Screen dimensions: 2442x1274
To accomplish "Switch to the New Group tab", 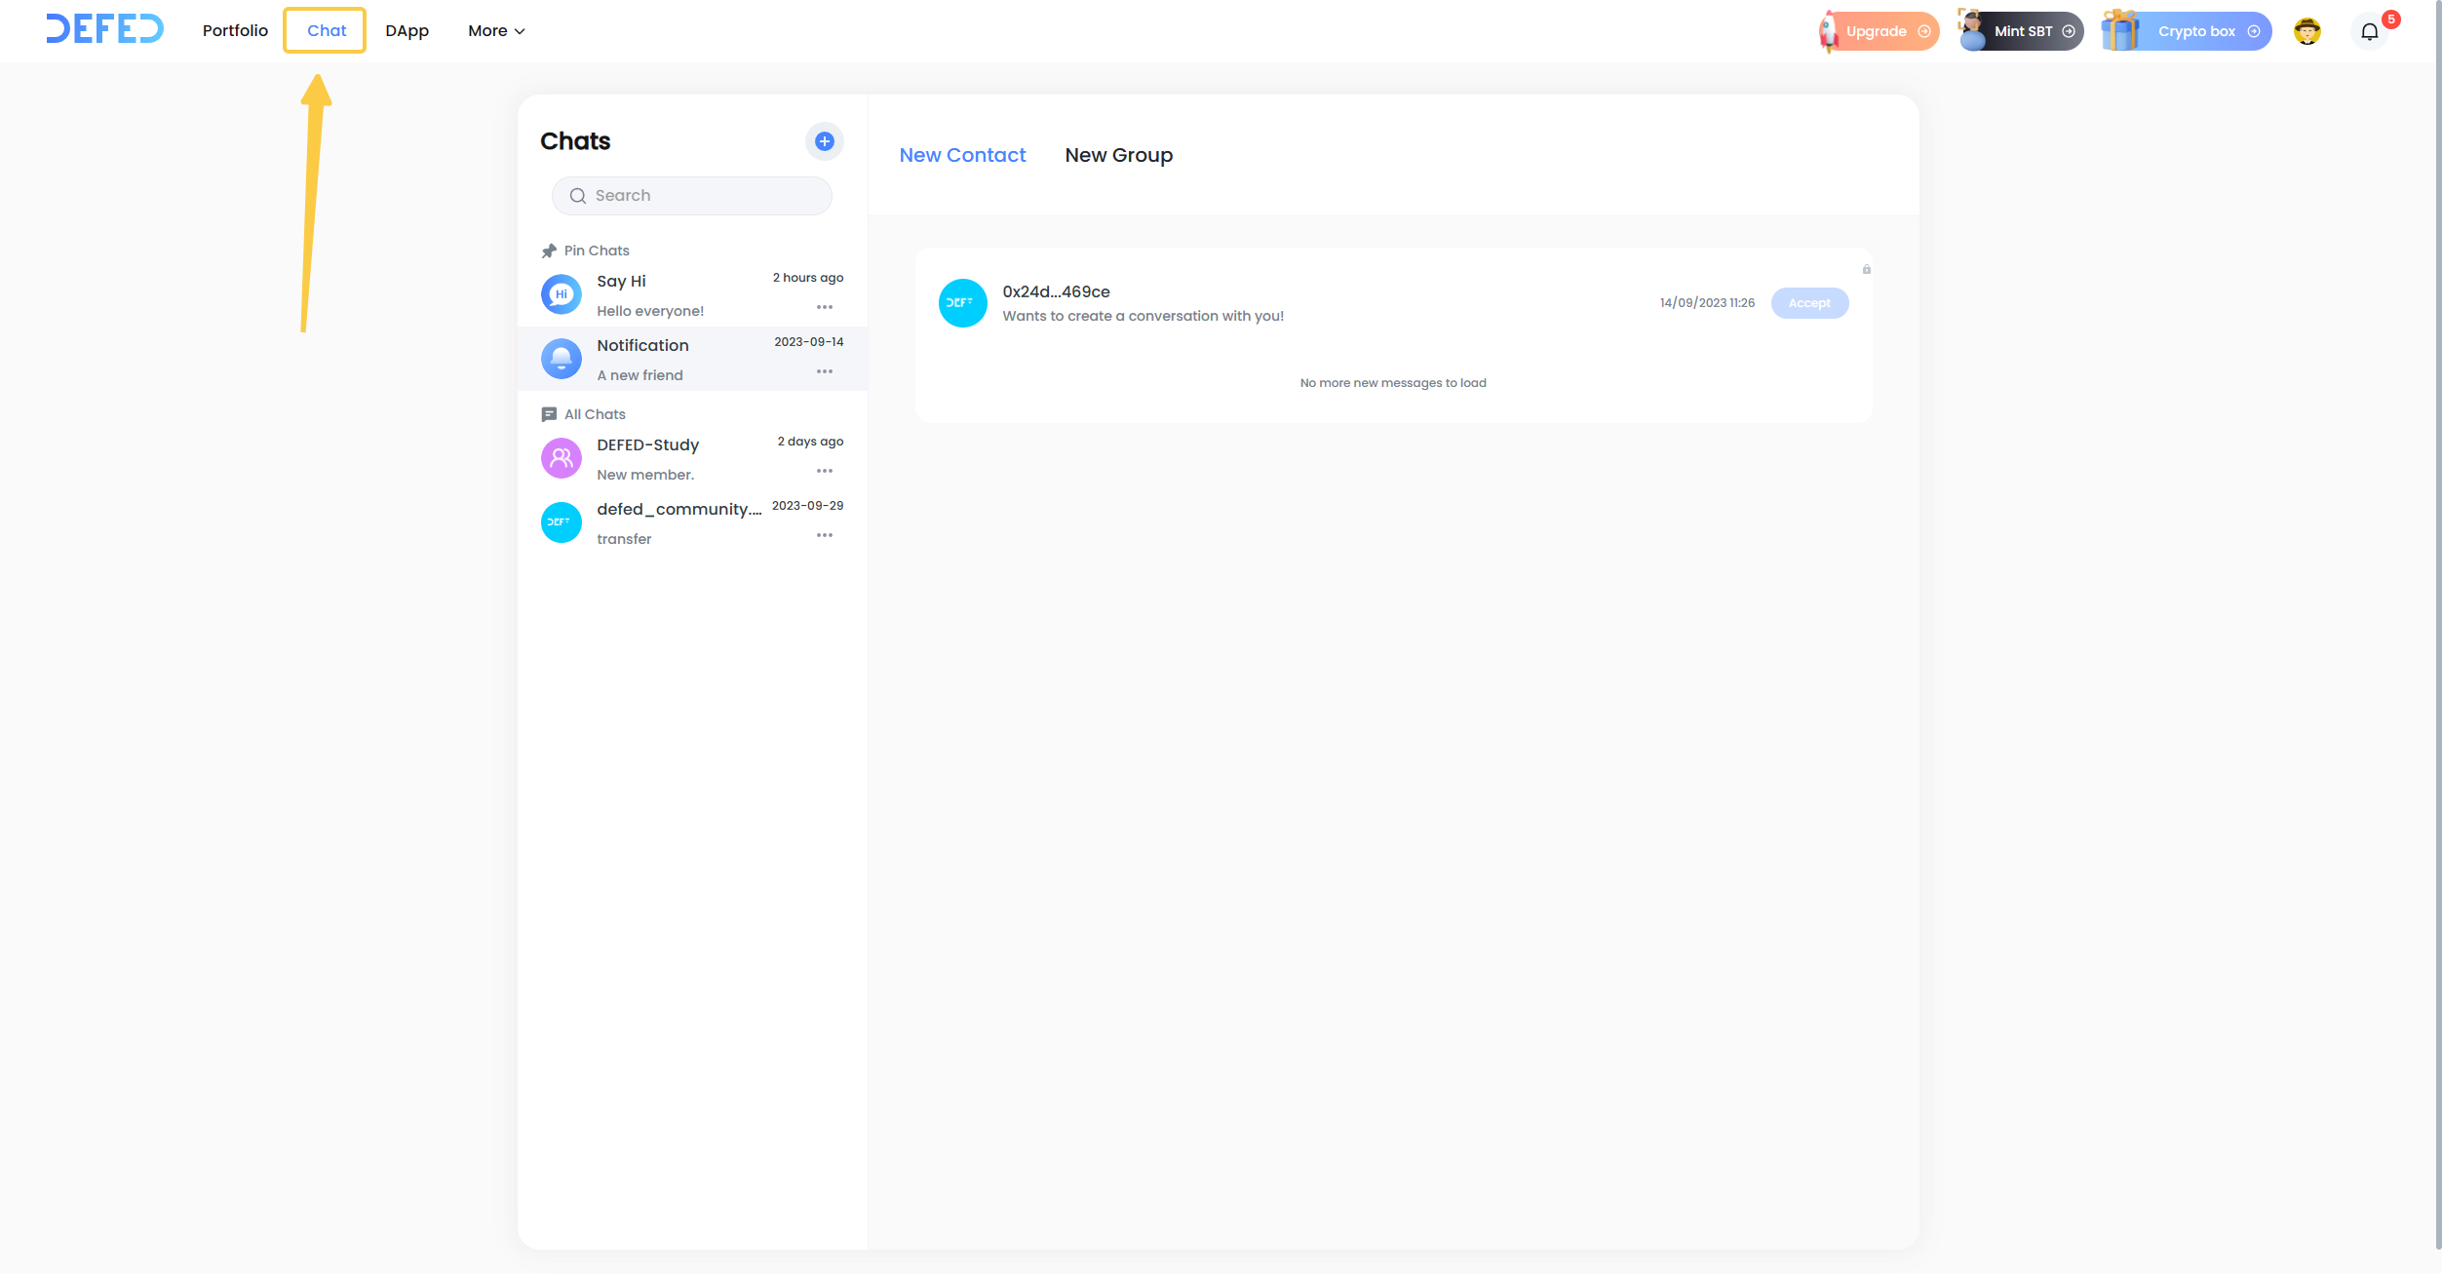I will [1118, 156].
